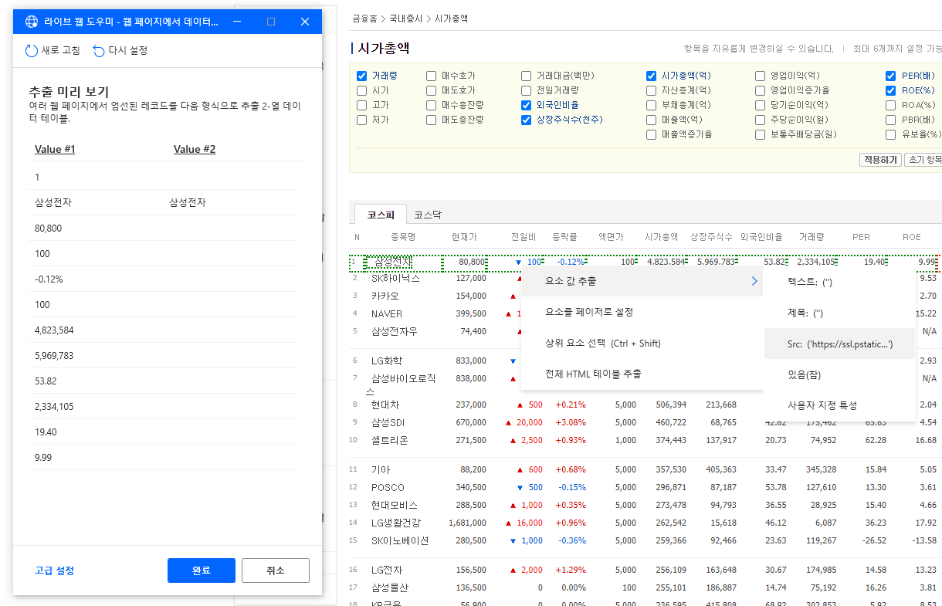This screenshot has width=942, height=606.
Task: Open 고급 설정 link
Action: (55, 570)
